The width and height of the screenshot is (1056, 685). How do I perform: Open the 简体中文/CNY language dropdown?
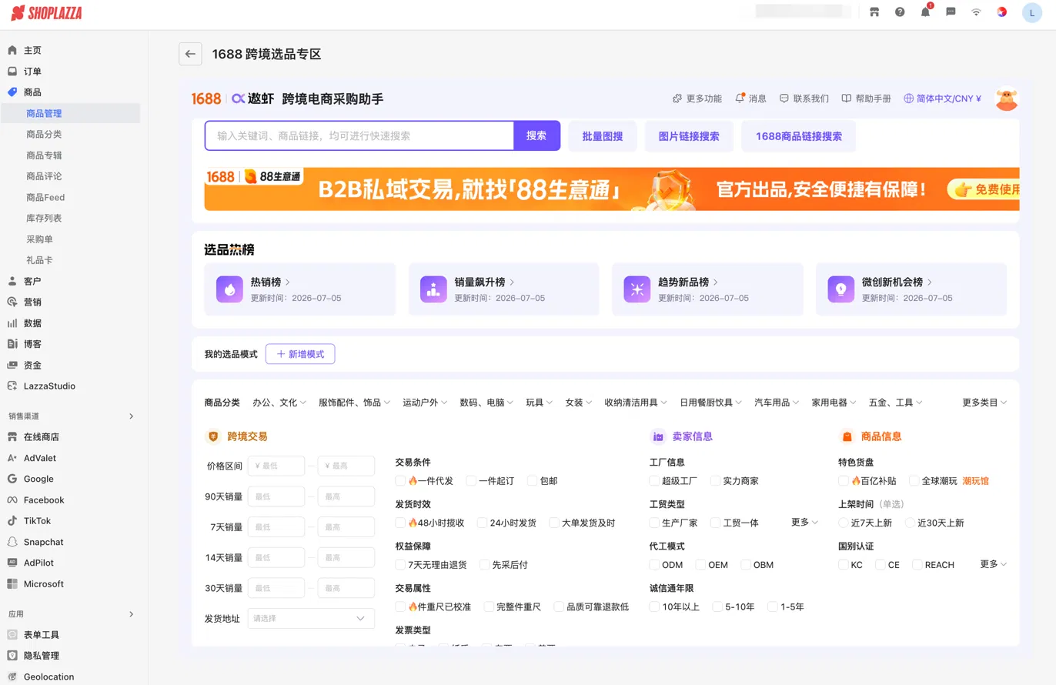(x=943, y=99)
